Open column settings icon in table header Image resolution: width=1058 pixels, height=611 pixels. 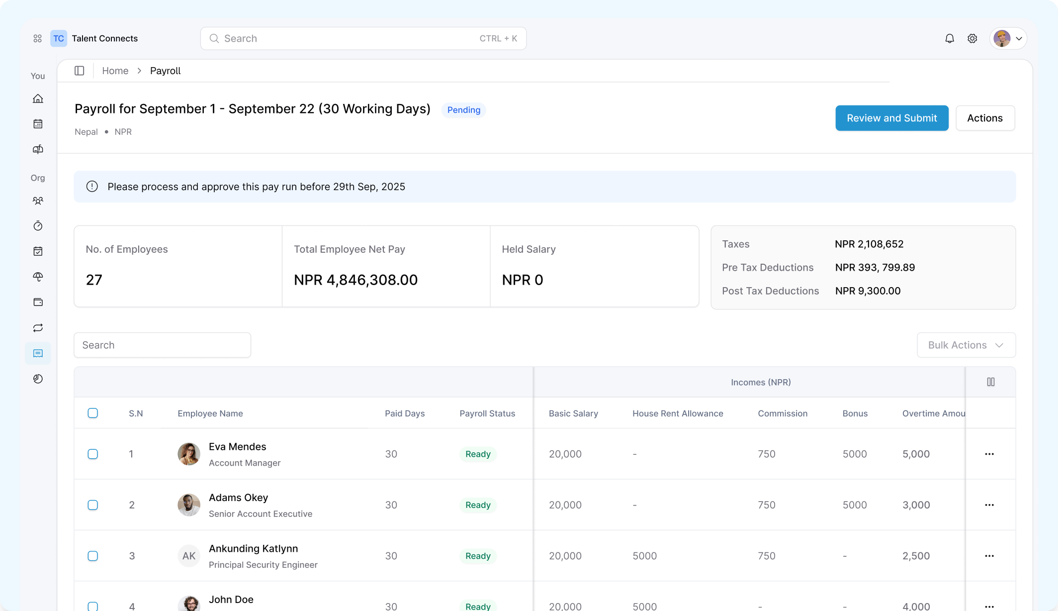tap(990, 382)
